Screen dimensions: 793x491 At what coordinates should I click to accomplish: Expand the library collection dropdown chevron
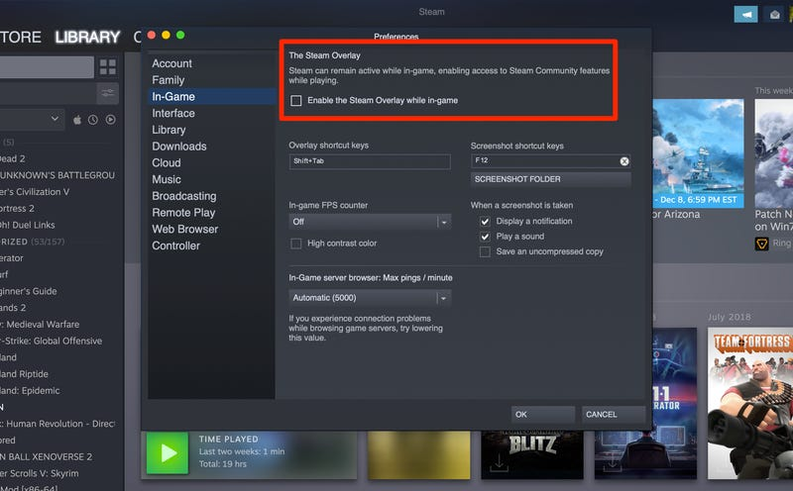point(56,120)
